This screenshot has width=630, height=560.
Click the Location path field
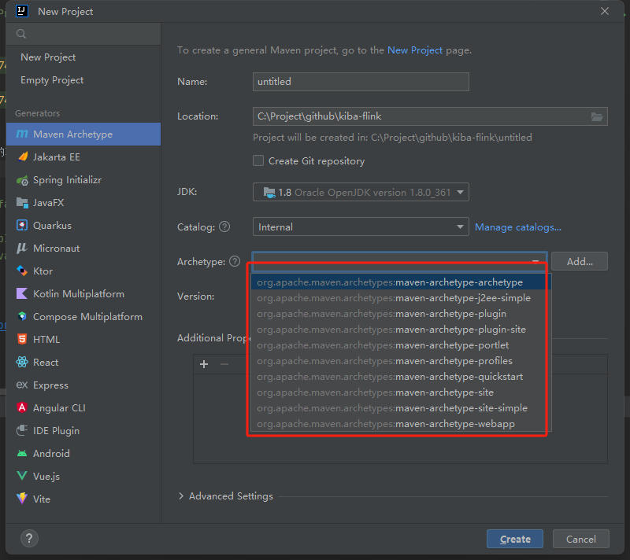tap(430, 116)
